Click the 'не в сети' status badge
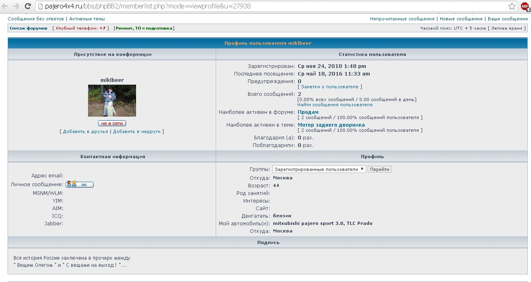The image size is (531, 282). click(112, 123)
